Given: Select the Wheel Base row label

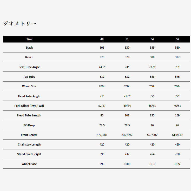Looking at the screenshot, I should (x=29, y=164).
